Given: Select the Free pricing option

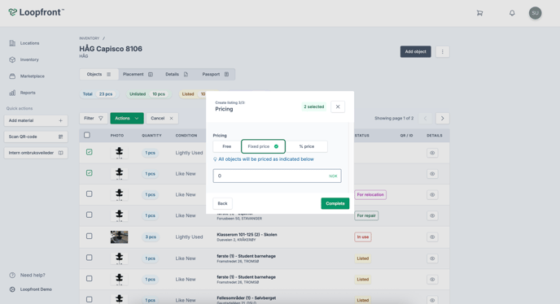Looking at the screenshot, I should pos(227,146).
